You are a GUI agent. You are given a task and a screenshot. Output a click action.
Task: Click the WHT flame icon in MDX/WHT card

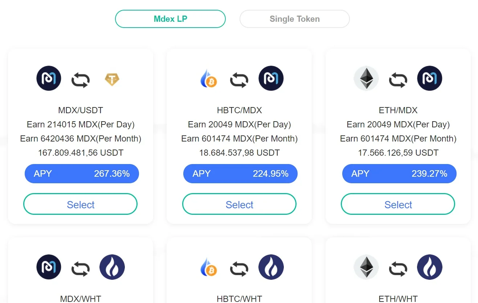112,267
